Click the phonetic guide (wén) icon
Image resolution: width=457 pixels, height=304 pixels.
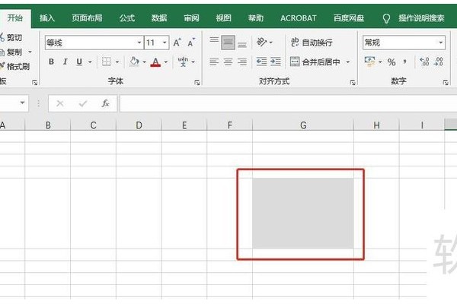(x=183, y=62)
